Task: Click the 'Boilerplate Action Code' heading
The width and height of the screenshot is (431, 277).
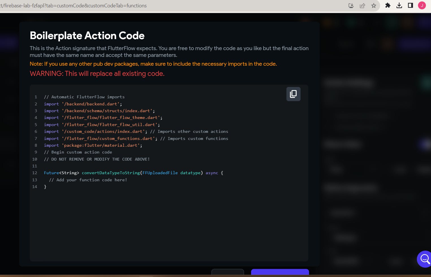Action: click(87, 36)
